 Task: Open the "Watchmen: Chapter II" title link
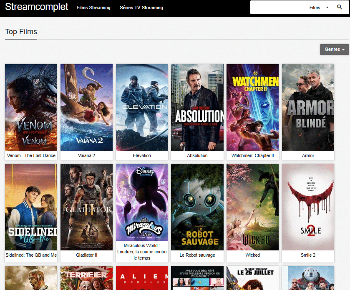[x=253, y=155]
